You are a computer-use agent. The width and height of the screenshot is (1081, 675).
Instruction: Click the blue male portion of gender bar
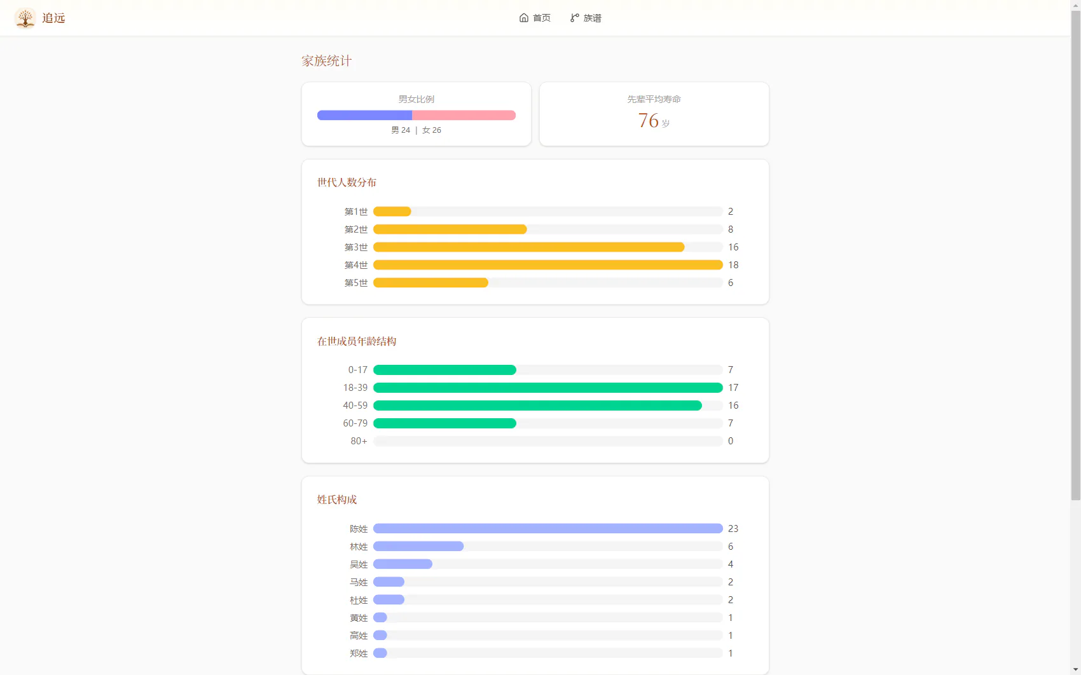point(364,115)
